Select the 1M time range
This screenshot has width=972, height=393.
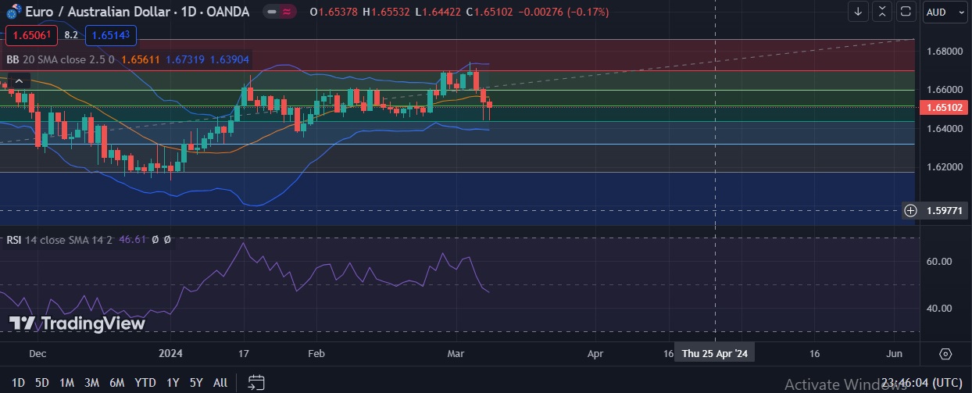coord(66,382)
